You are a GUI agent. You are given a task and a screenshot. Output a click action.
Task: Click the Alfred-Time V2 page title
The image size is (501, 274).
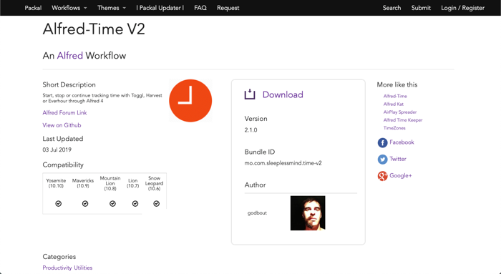[94, 29]
